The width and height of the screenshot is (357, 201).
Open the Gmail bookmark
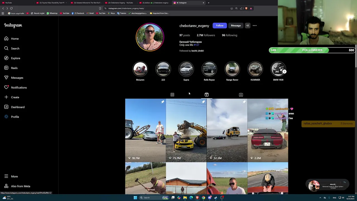90,13
